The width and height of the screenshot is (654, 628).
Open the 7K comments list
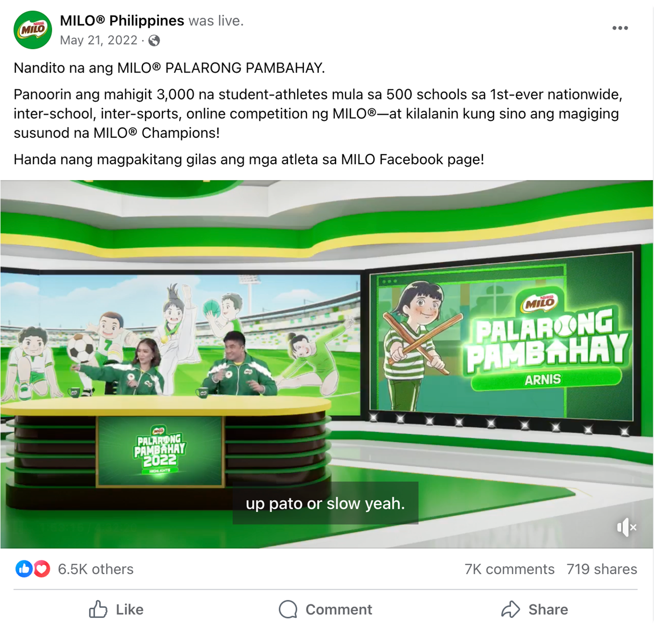coord(509,569)
